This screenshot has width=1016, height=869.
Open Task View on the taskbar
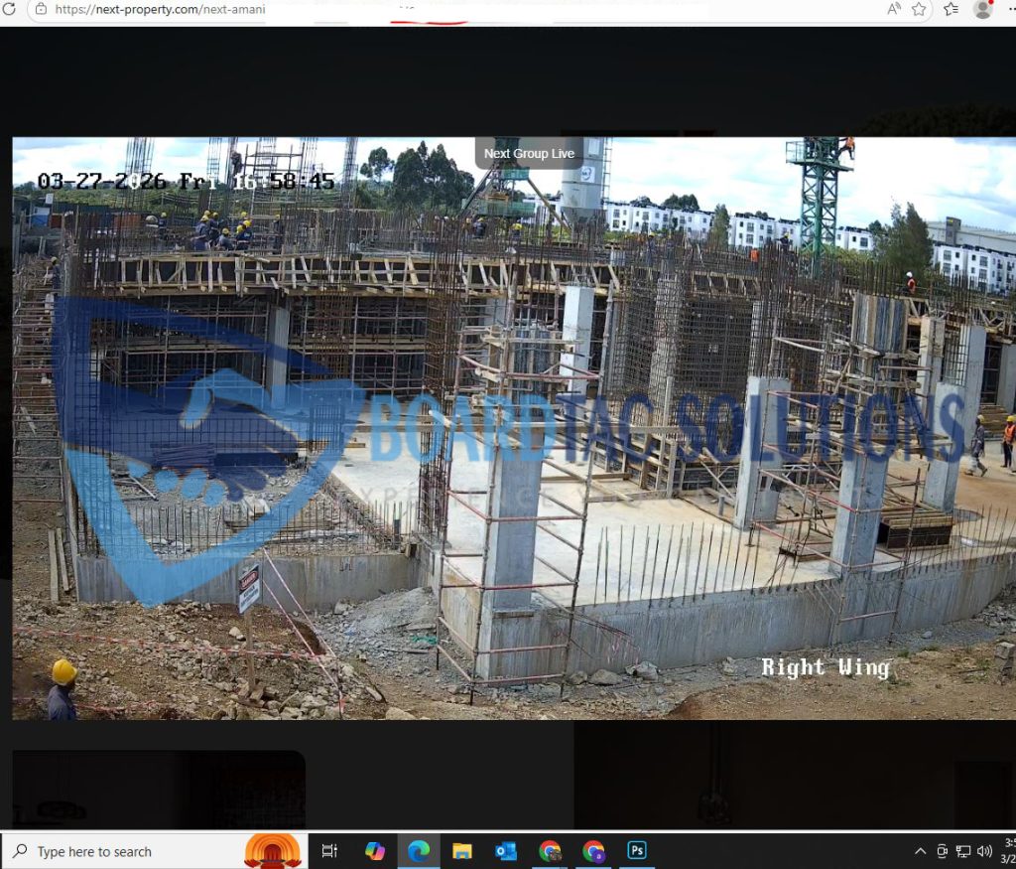(x=330, y=851)
